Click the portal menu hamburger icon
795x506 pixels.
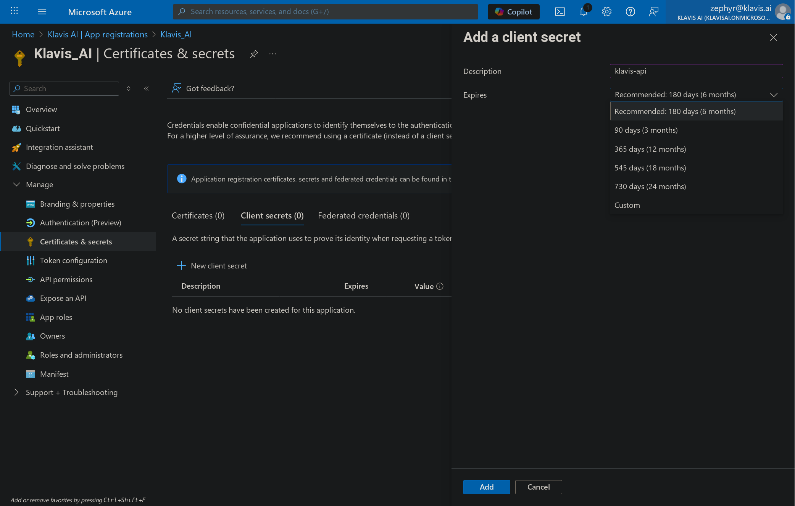[x=42, y=11]
